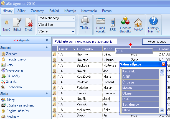The image size is (170, 119).
Task: Open the Zoznamy menu
Action: [x=37, y=11]
